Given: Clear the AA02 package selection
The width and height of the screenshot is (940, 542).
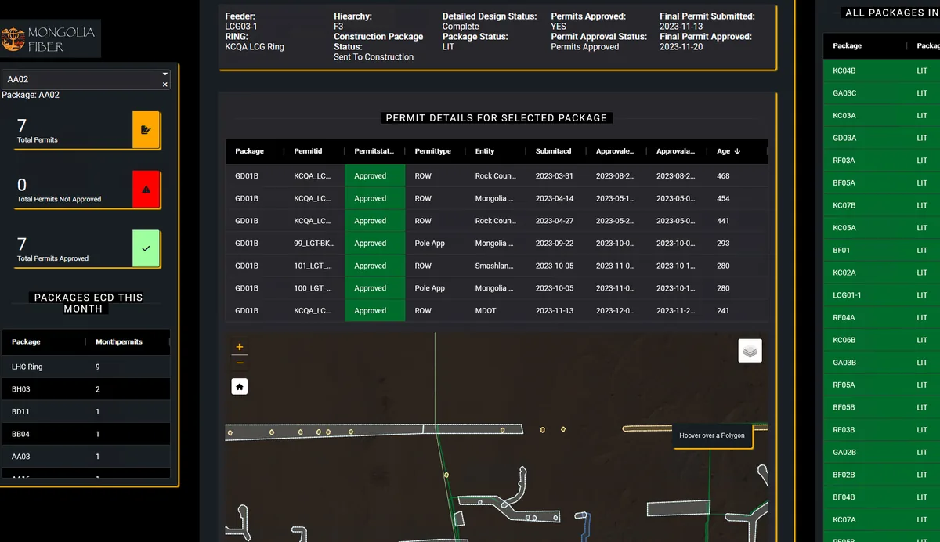Looking at the screenshot, I should (x=165, y=84).
